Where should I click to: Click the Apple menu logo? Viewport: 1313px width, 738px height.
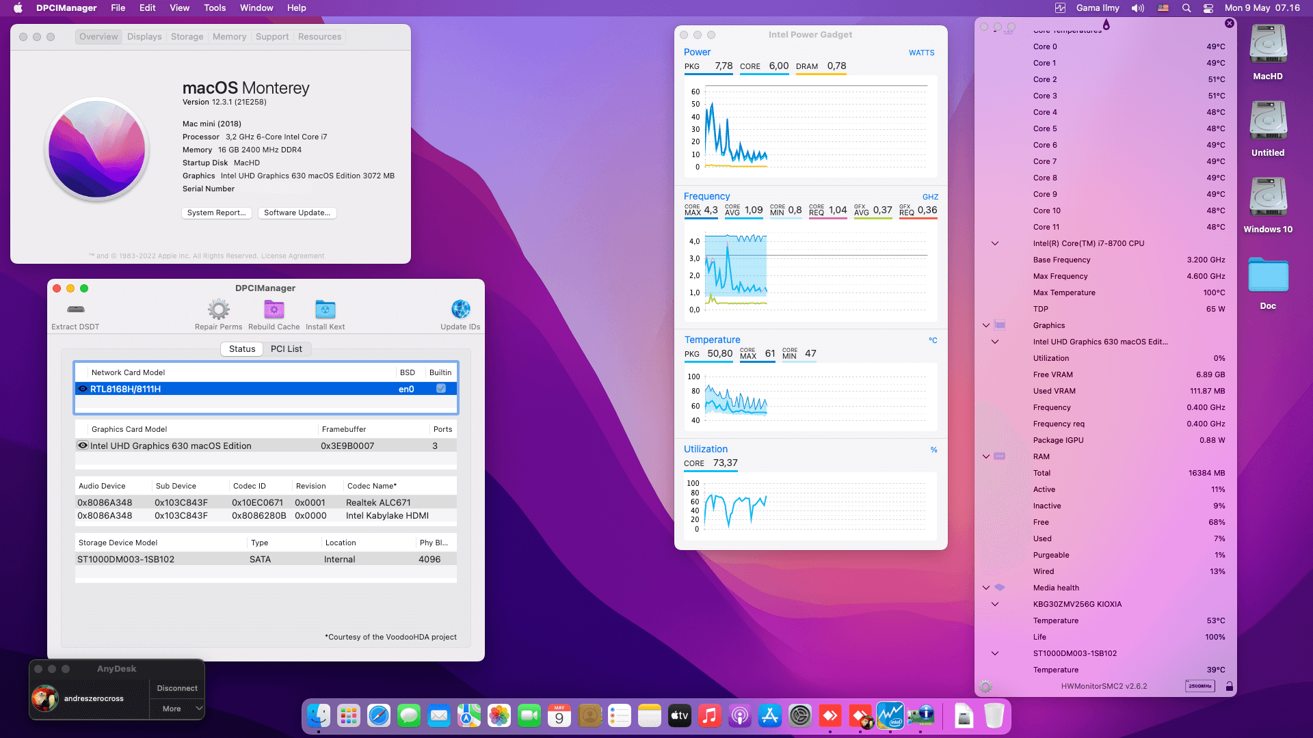click(18, 8)
